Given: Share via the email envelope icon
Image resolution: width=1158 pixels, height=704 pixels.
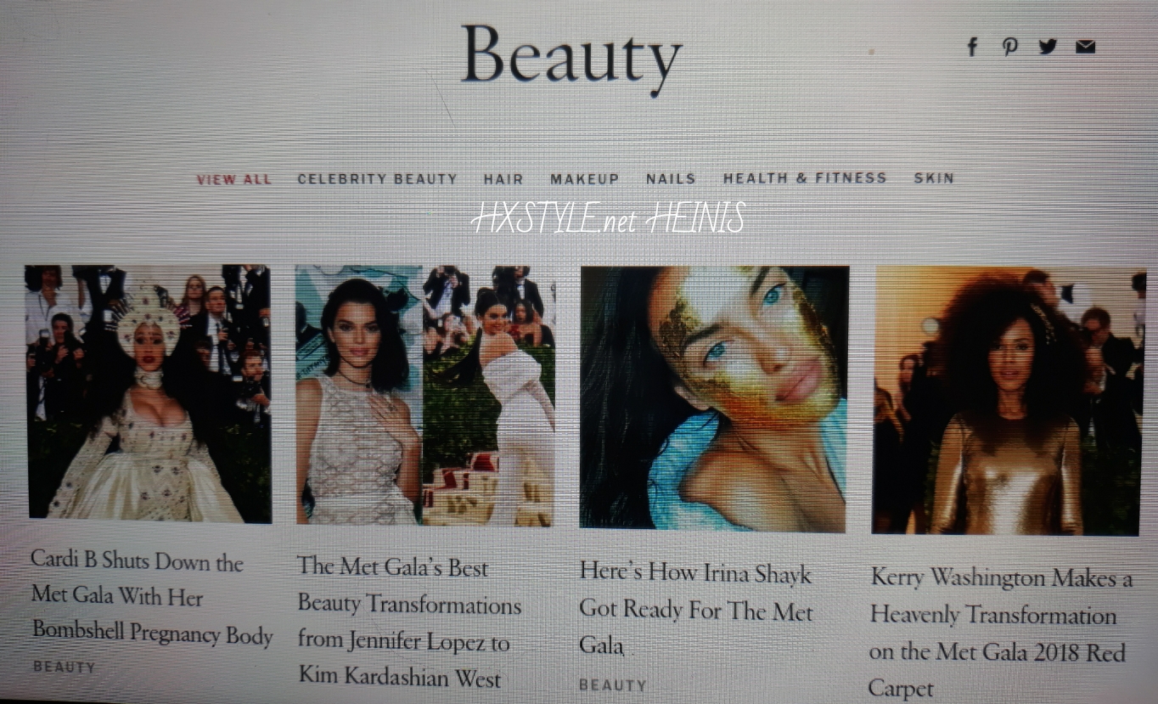Looking at the screenshot, I should [1085, 48].
